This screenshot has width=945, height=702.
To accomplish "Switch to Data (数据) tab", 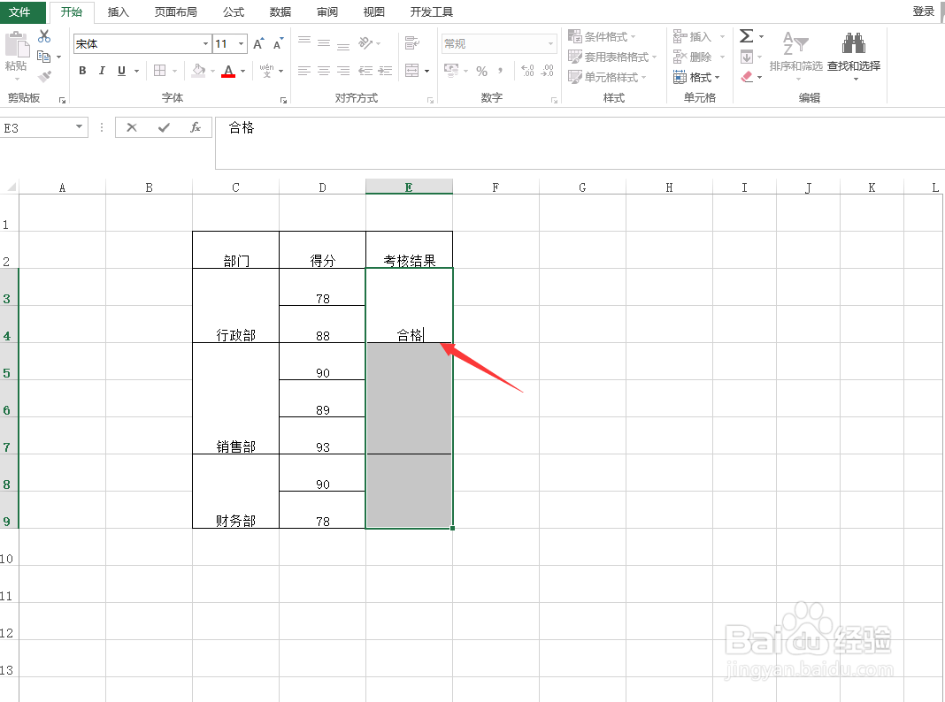I will (x=280, y=12).
